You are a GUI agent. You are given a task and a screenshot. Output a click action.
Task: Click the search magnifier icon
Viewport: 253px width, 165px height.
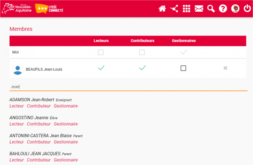point(211,9)
